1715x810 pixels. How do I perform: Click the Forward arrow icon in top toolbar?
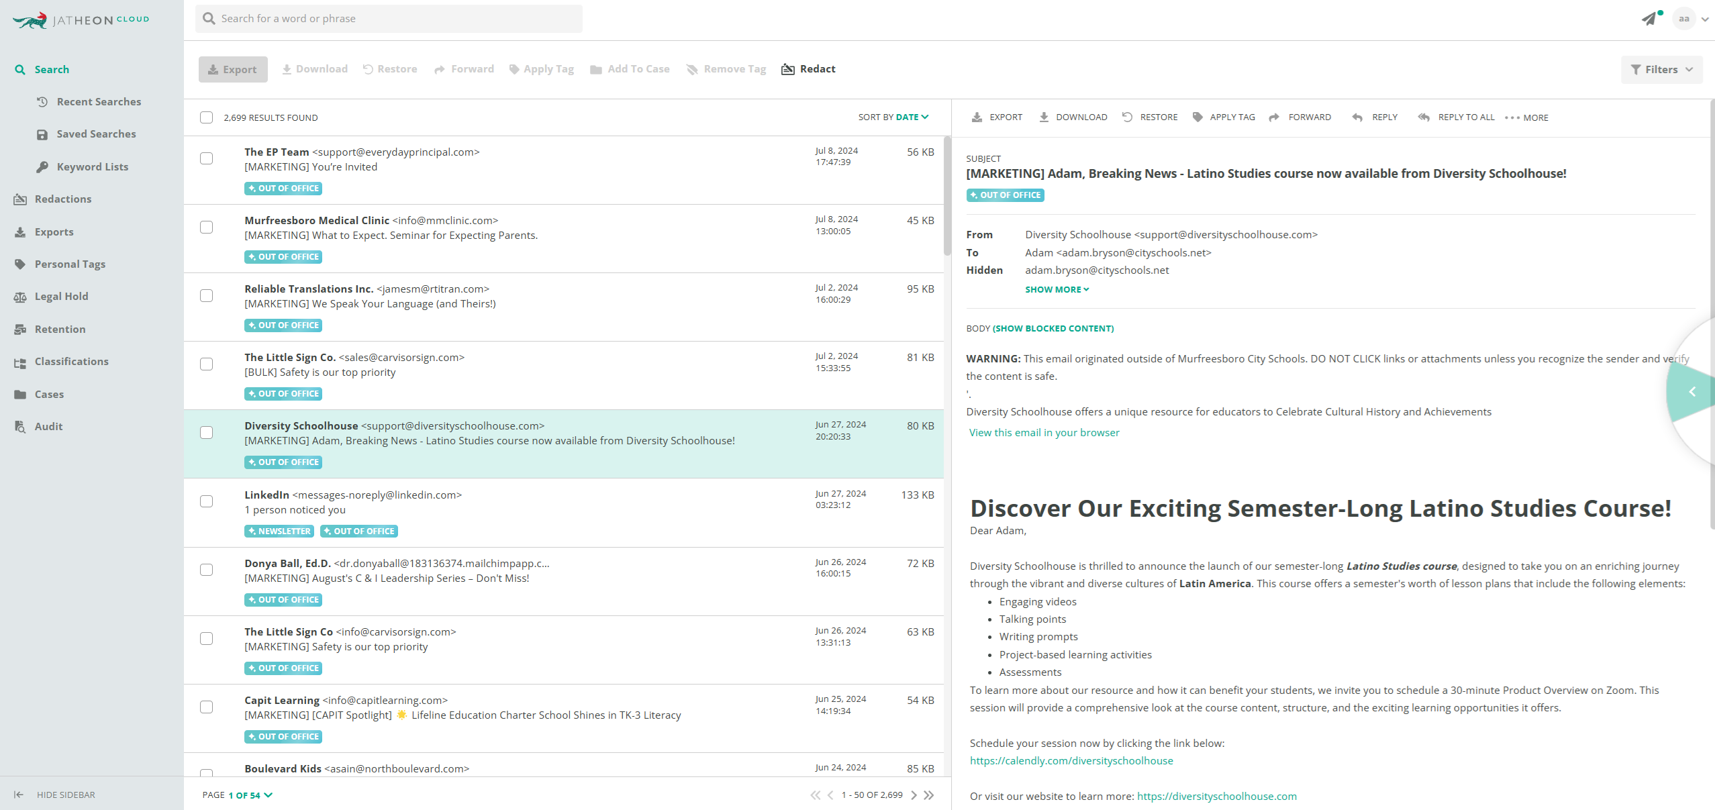440,69
